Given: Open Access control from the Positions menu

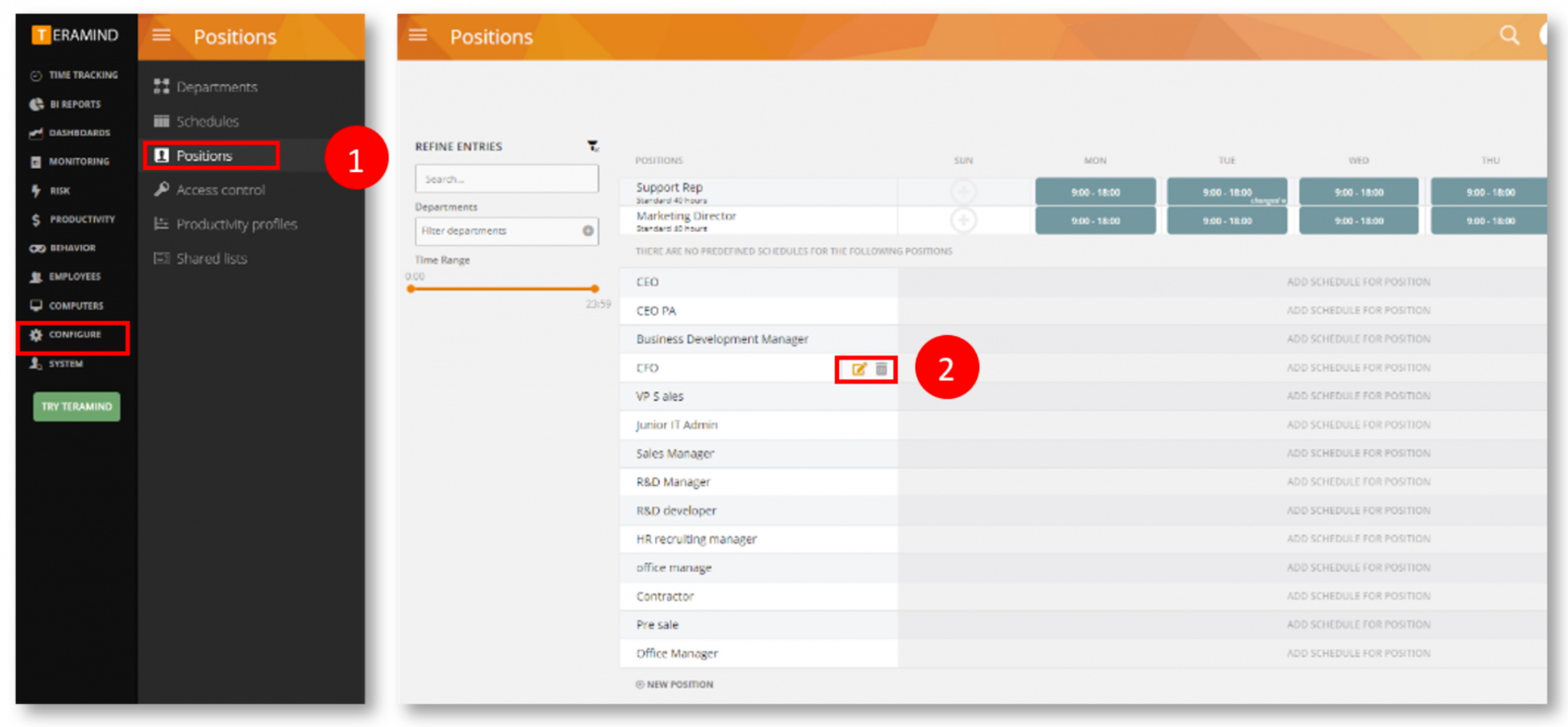Looking at the screenshot, I should pyautogui.click(x=220, y=189).
